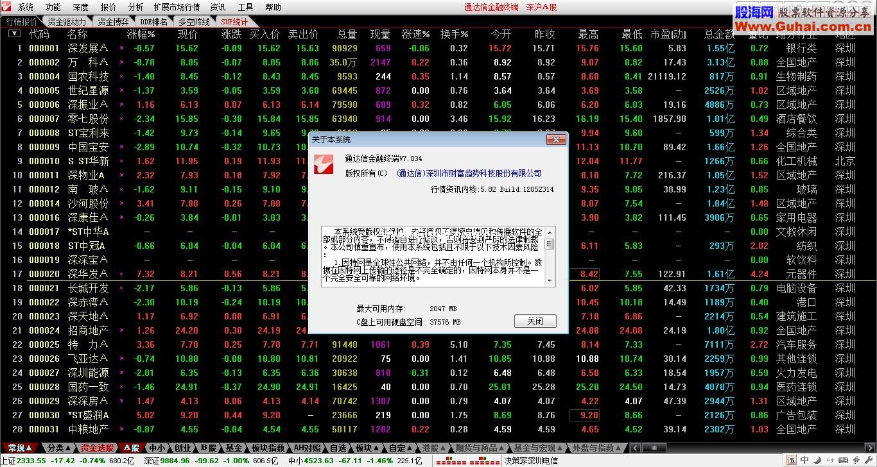Open the 系统 menu

(x=26, y=7)
